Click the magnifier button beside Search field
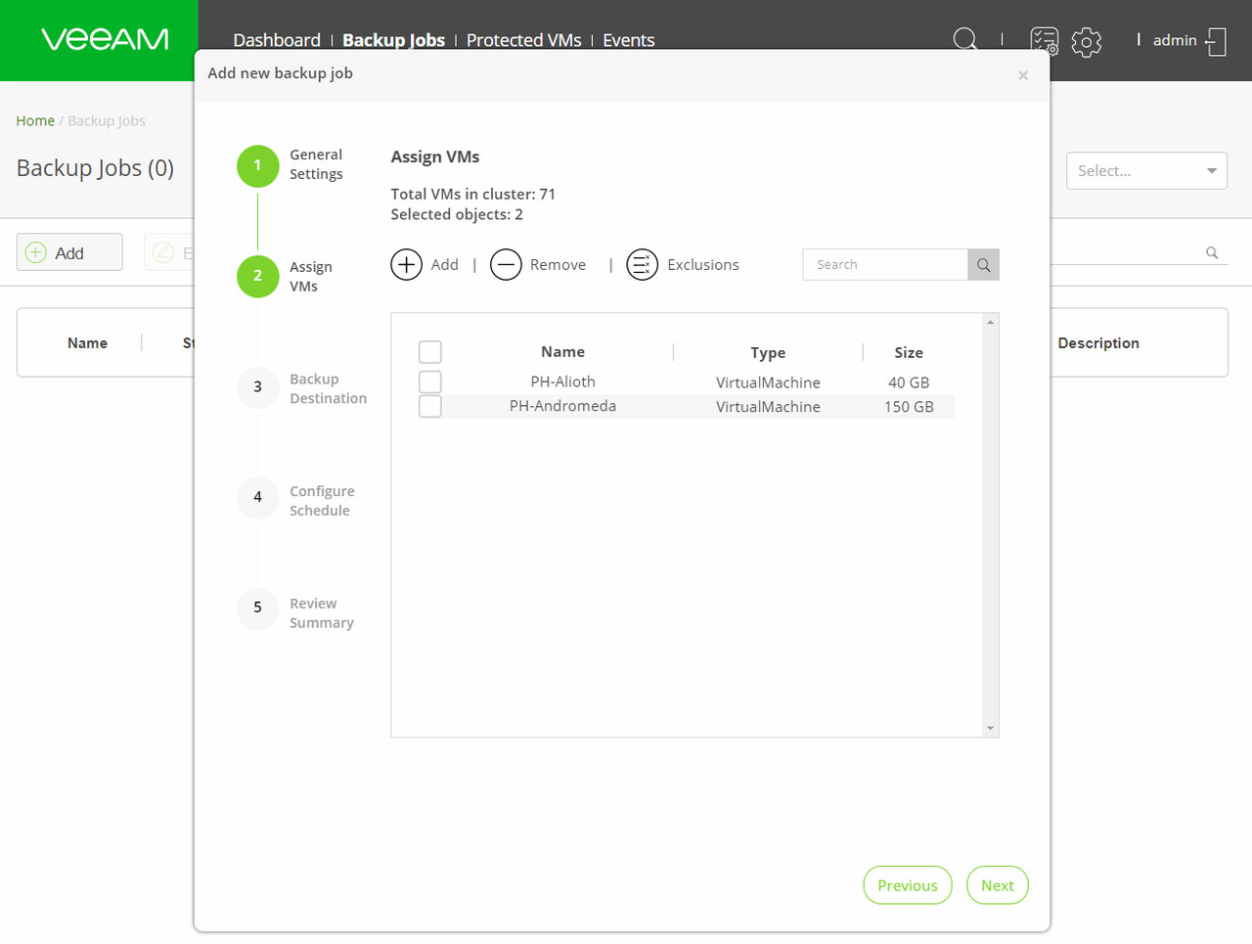1252x944 pixels. (984, 265)
